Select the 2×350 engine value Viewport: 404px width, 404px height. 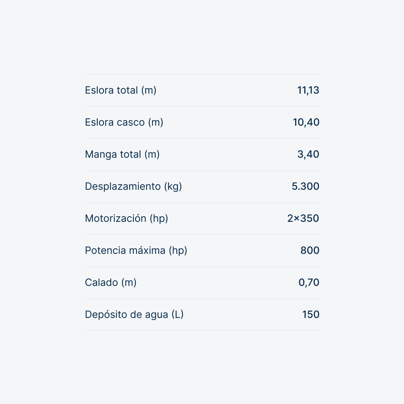click(303, 218)
